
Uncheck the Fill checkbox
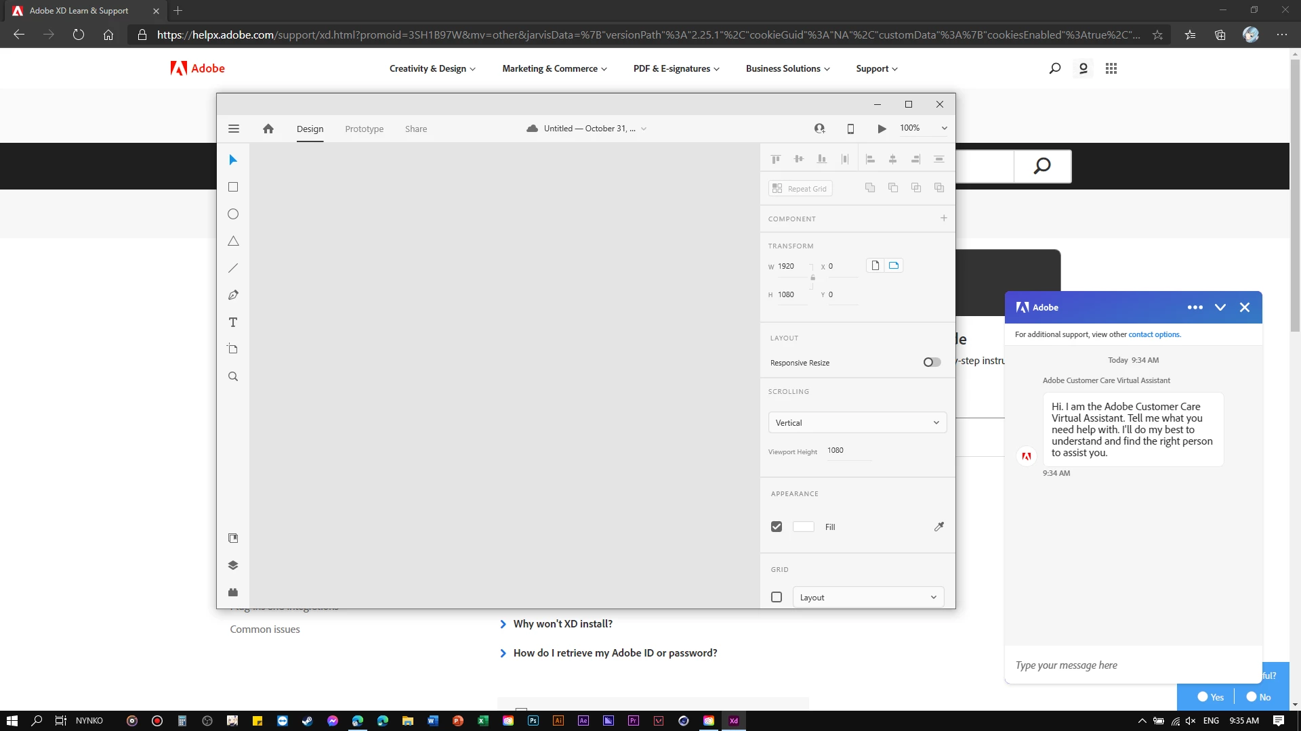(x=777, y=527)
